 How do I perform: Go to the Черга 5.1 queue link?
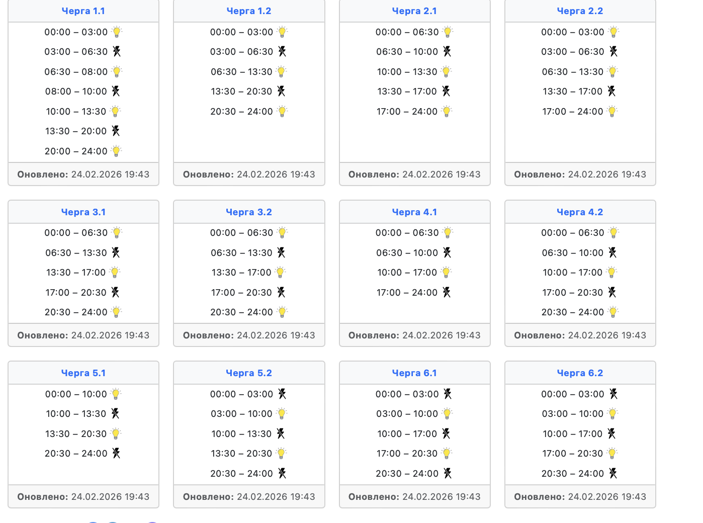(x=83, y=373)
